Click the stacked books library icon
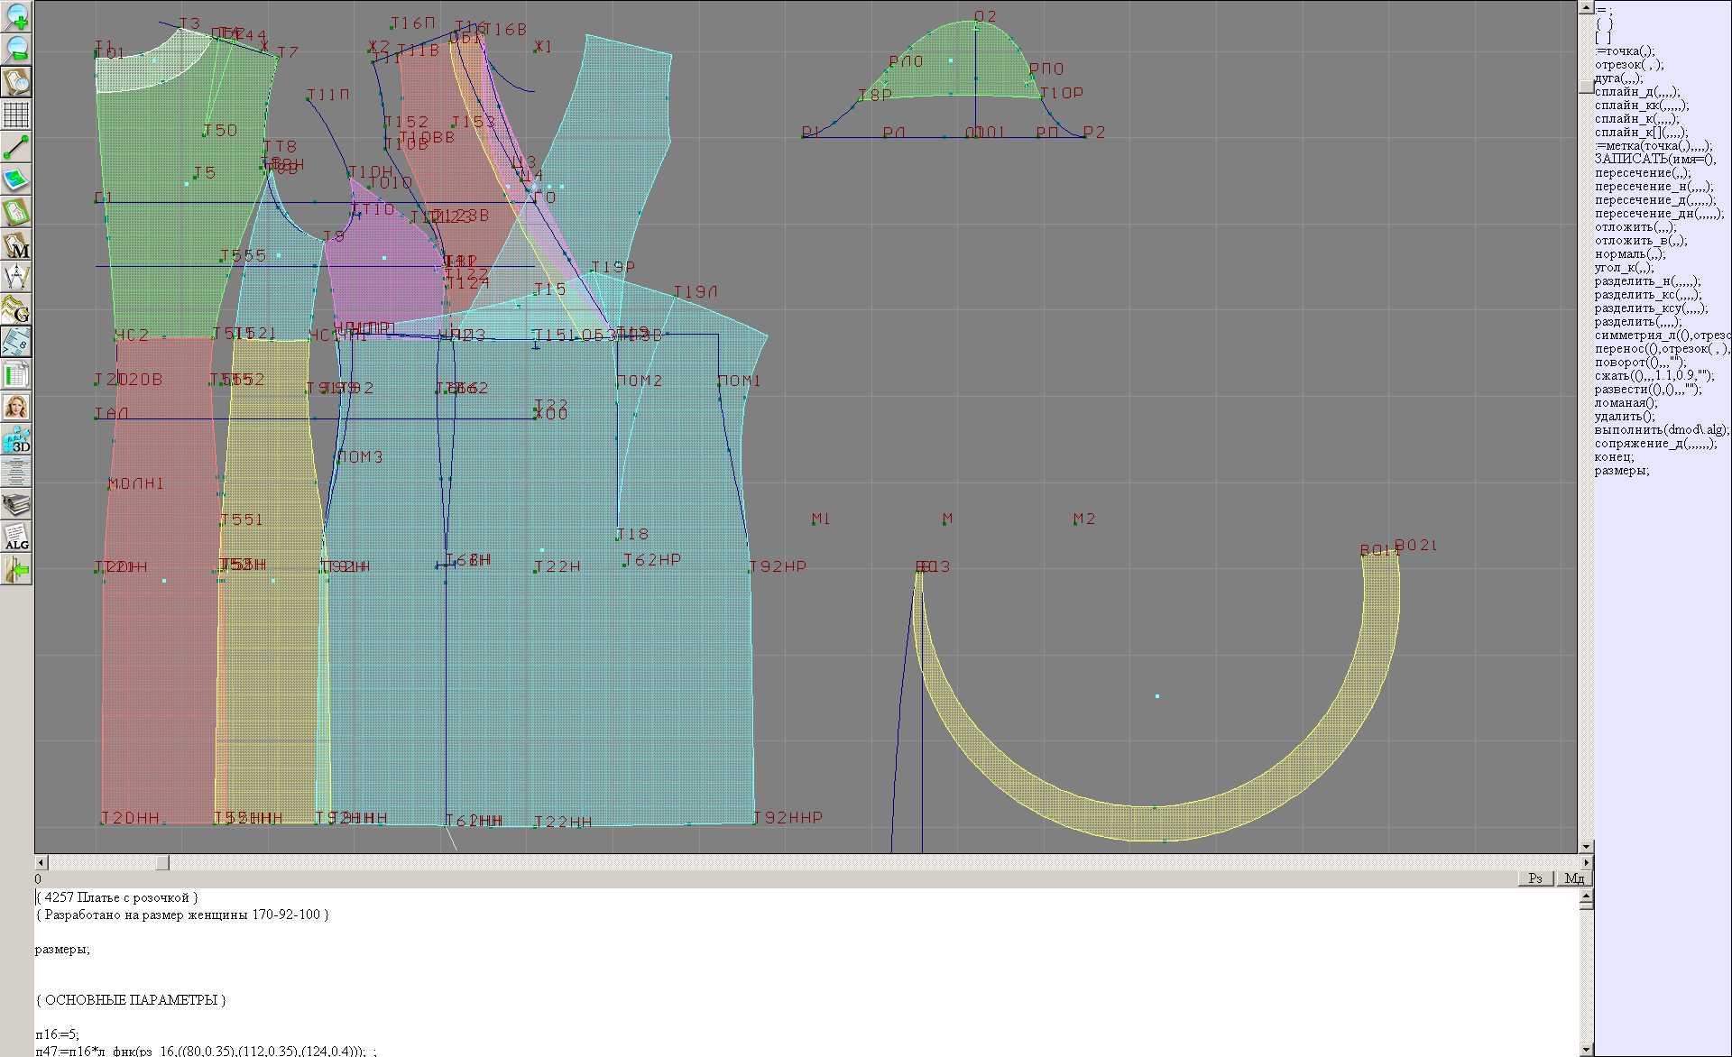The image size is (1732, 1057). pos(16,504)
